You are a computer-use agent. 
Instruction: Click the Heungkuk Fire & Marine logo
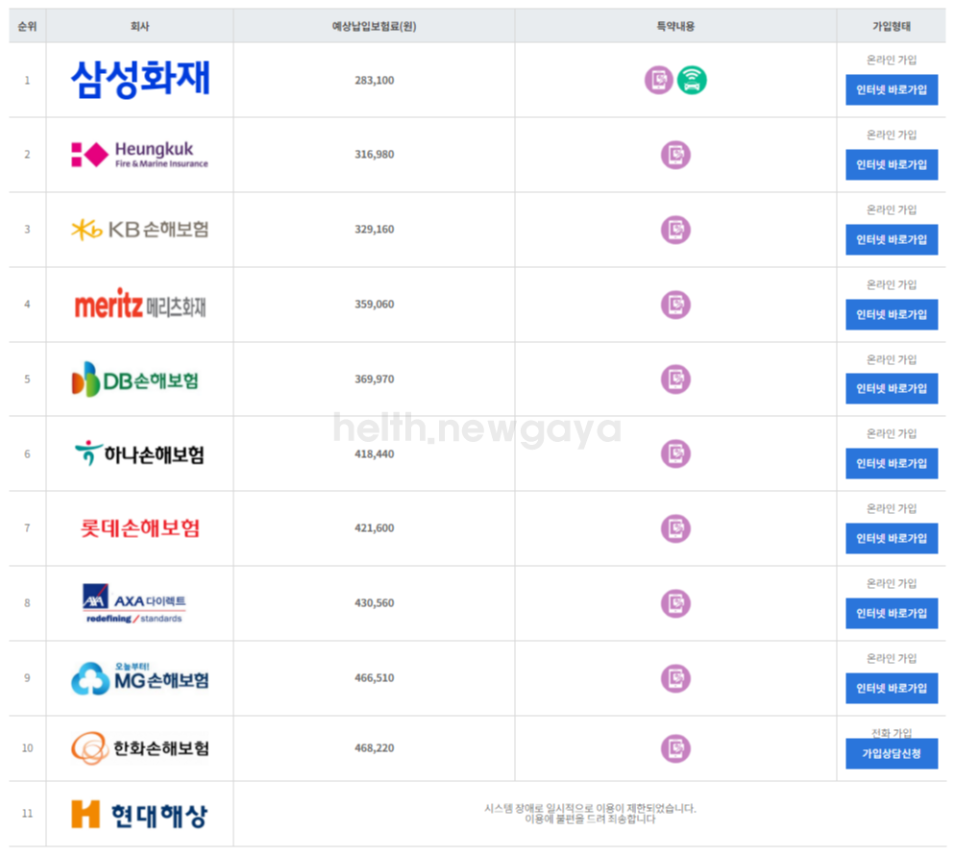point(140,155)
